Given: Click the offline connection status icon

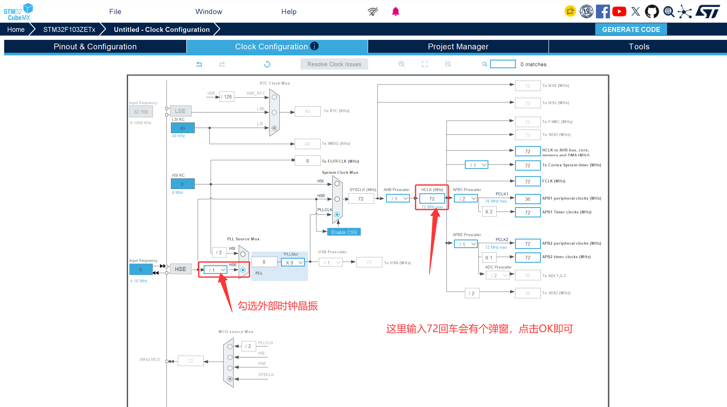Looking at the screenshot, I should tap(373, 11).
